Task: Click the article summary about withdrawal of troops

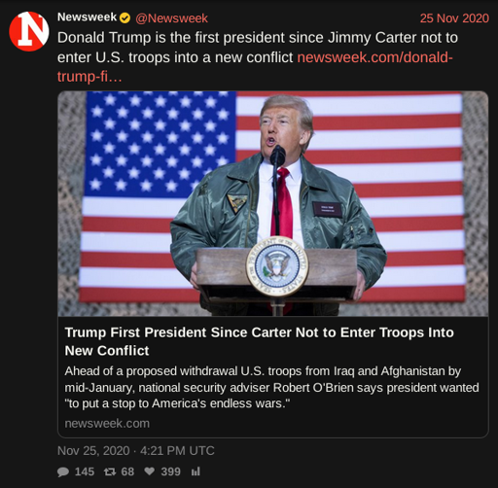Action: (x=271, y=387)
